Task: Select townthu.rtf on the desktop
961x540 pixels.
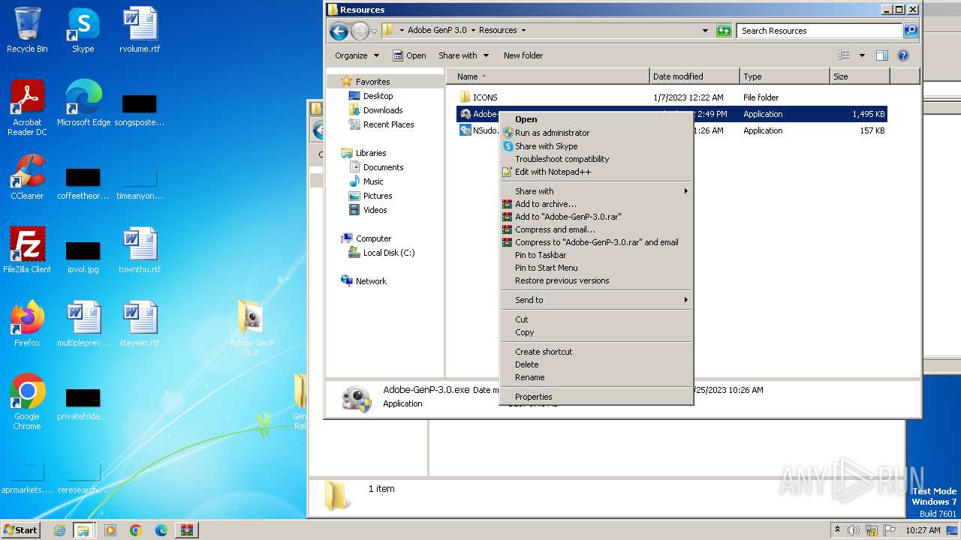Action: [x=140, y=250]
